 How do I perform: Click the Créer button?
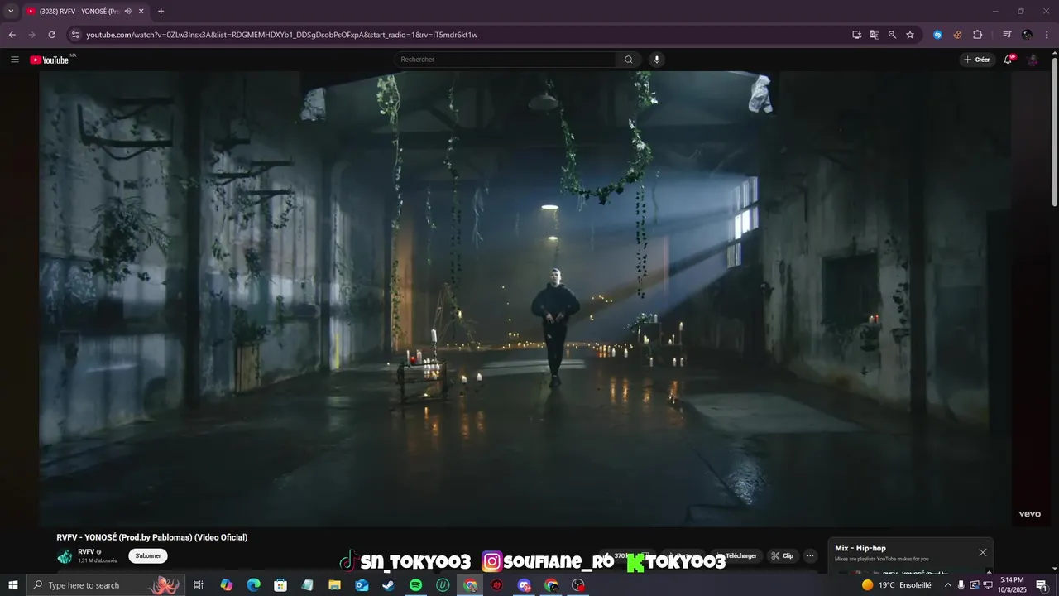click(x=977, y=60)
